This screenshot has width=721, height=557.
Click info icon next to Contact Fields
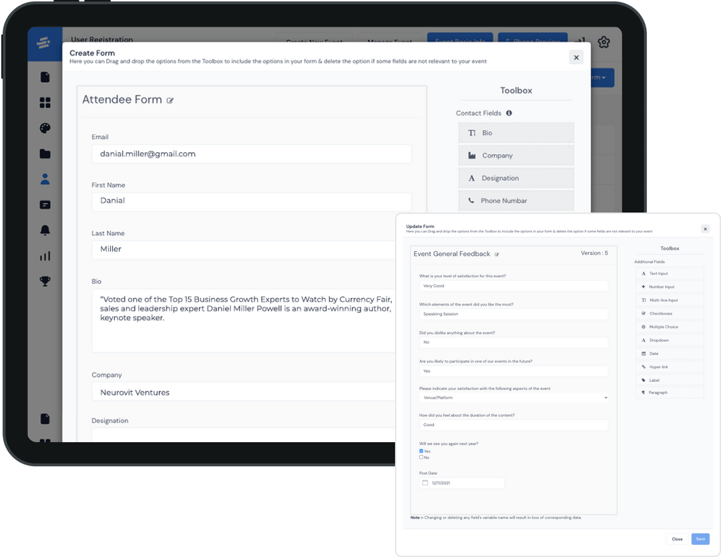(509, 113)
